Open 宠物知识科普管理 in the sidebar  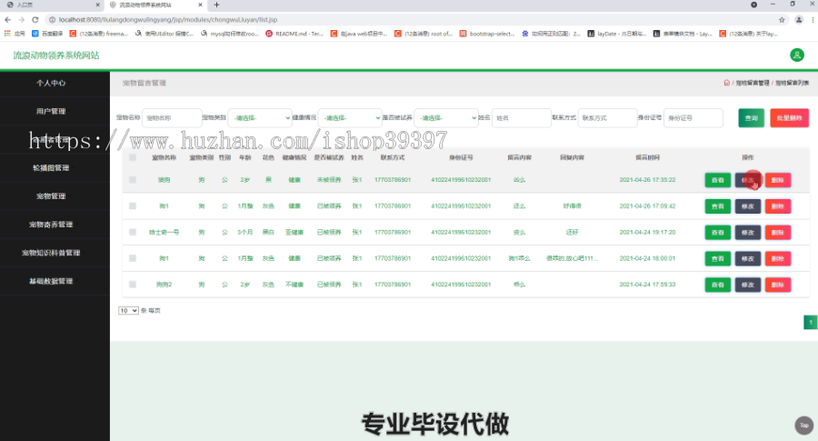click(x=51, y=253)
